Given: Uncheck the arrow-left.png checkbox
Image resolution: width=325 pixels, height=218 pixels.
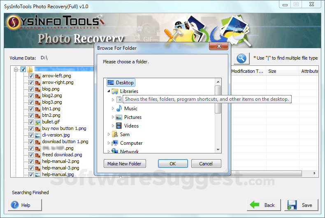Looking at the screenshot, I should coord(31,76).
